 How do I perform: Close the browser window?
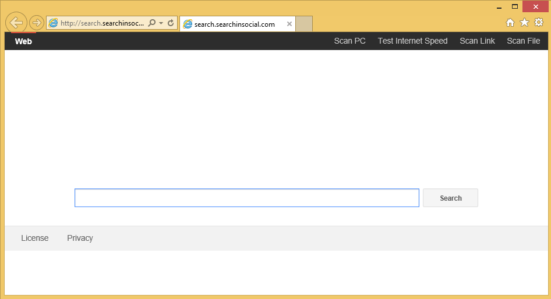click(535, 6)
